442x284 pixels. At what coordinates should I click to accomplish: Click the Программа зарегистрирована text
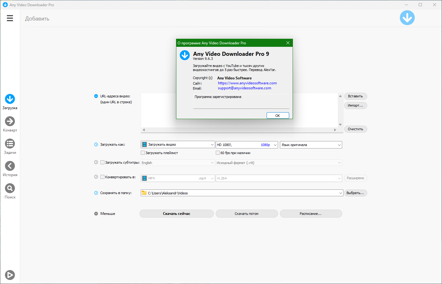[218, 97]
